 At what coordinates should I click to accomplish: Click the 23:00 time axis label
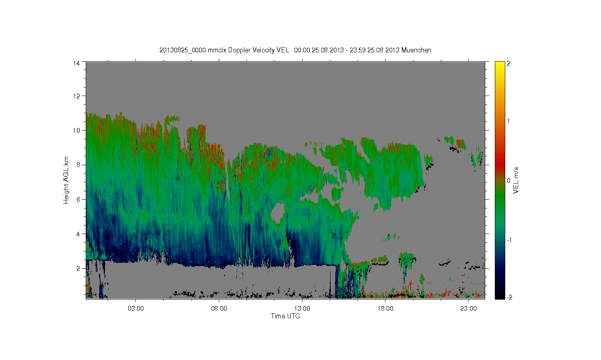[x=468, y=309]
